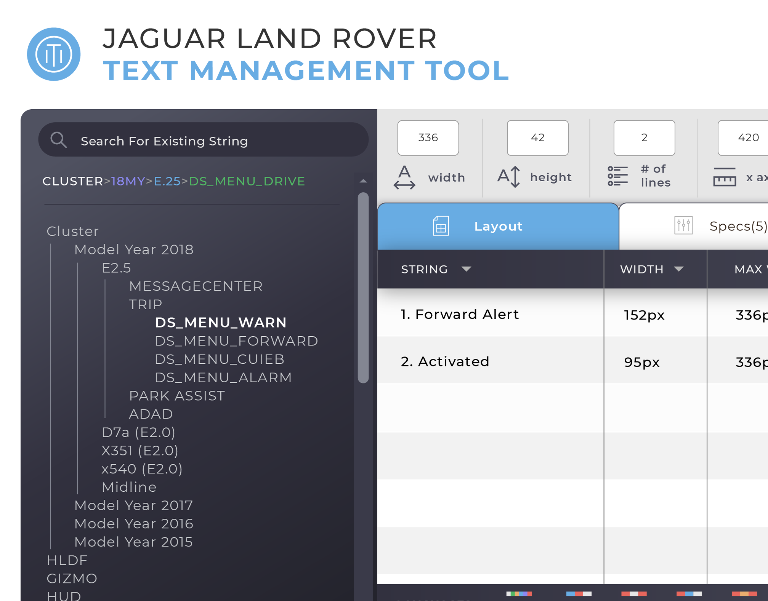Select Model Year 2016 in the tree
Viewport: 768px width, 601px height.
134,524
